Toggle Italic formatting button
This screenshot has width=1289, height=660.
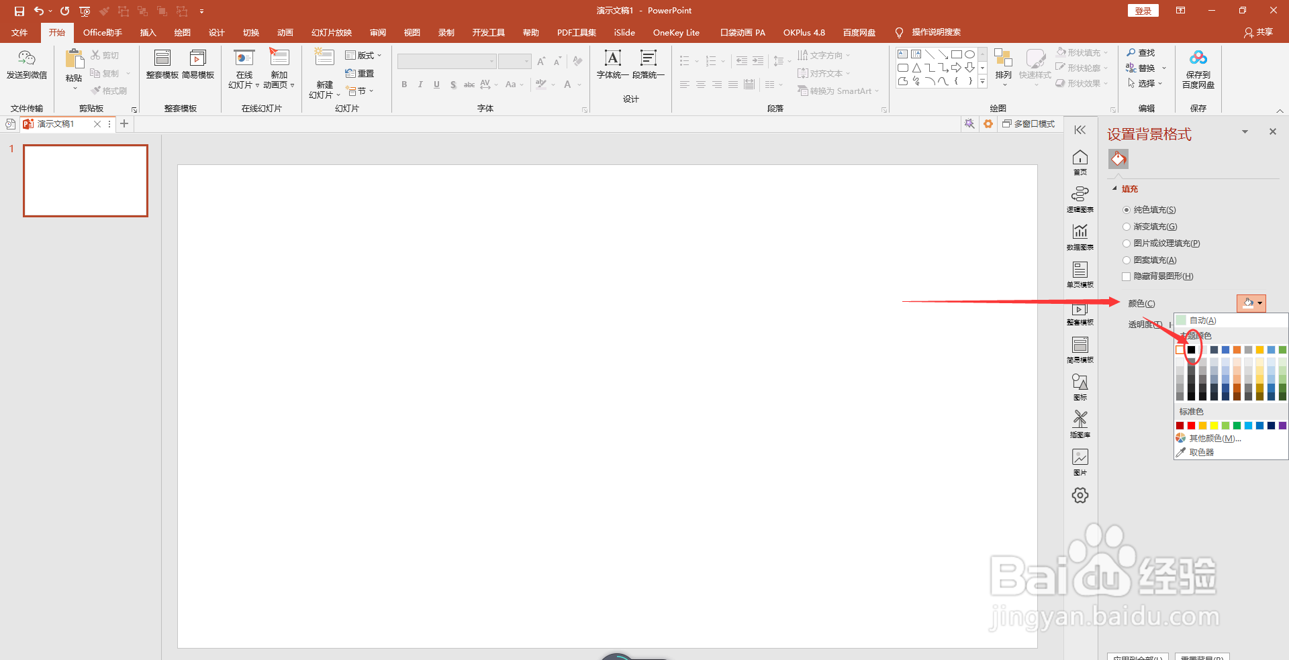(x=420, y=85)
